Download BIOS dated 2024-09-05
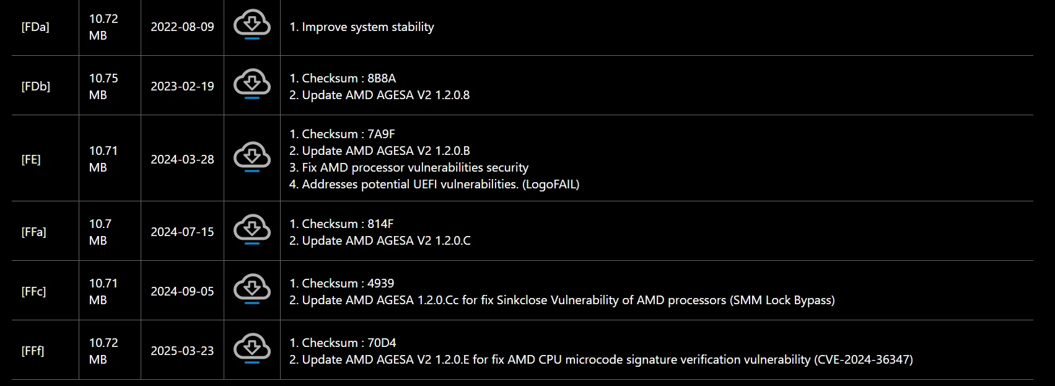Image resolution: width=1055 pixels, height=386 pixels. (252, 291)
